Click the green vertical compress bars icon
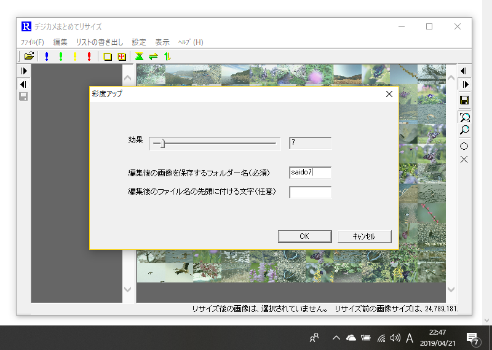492x350 pixels. point(140,56)
